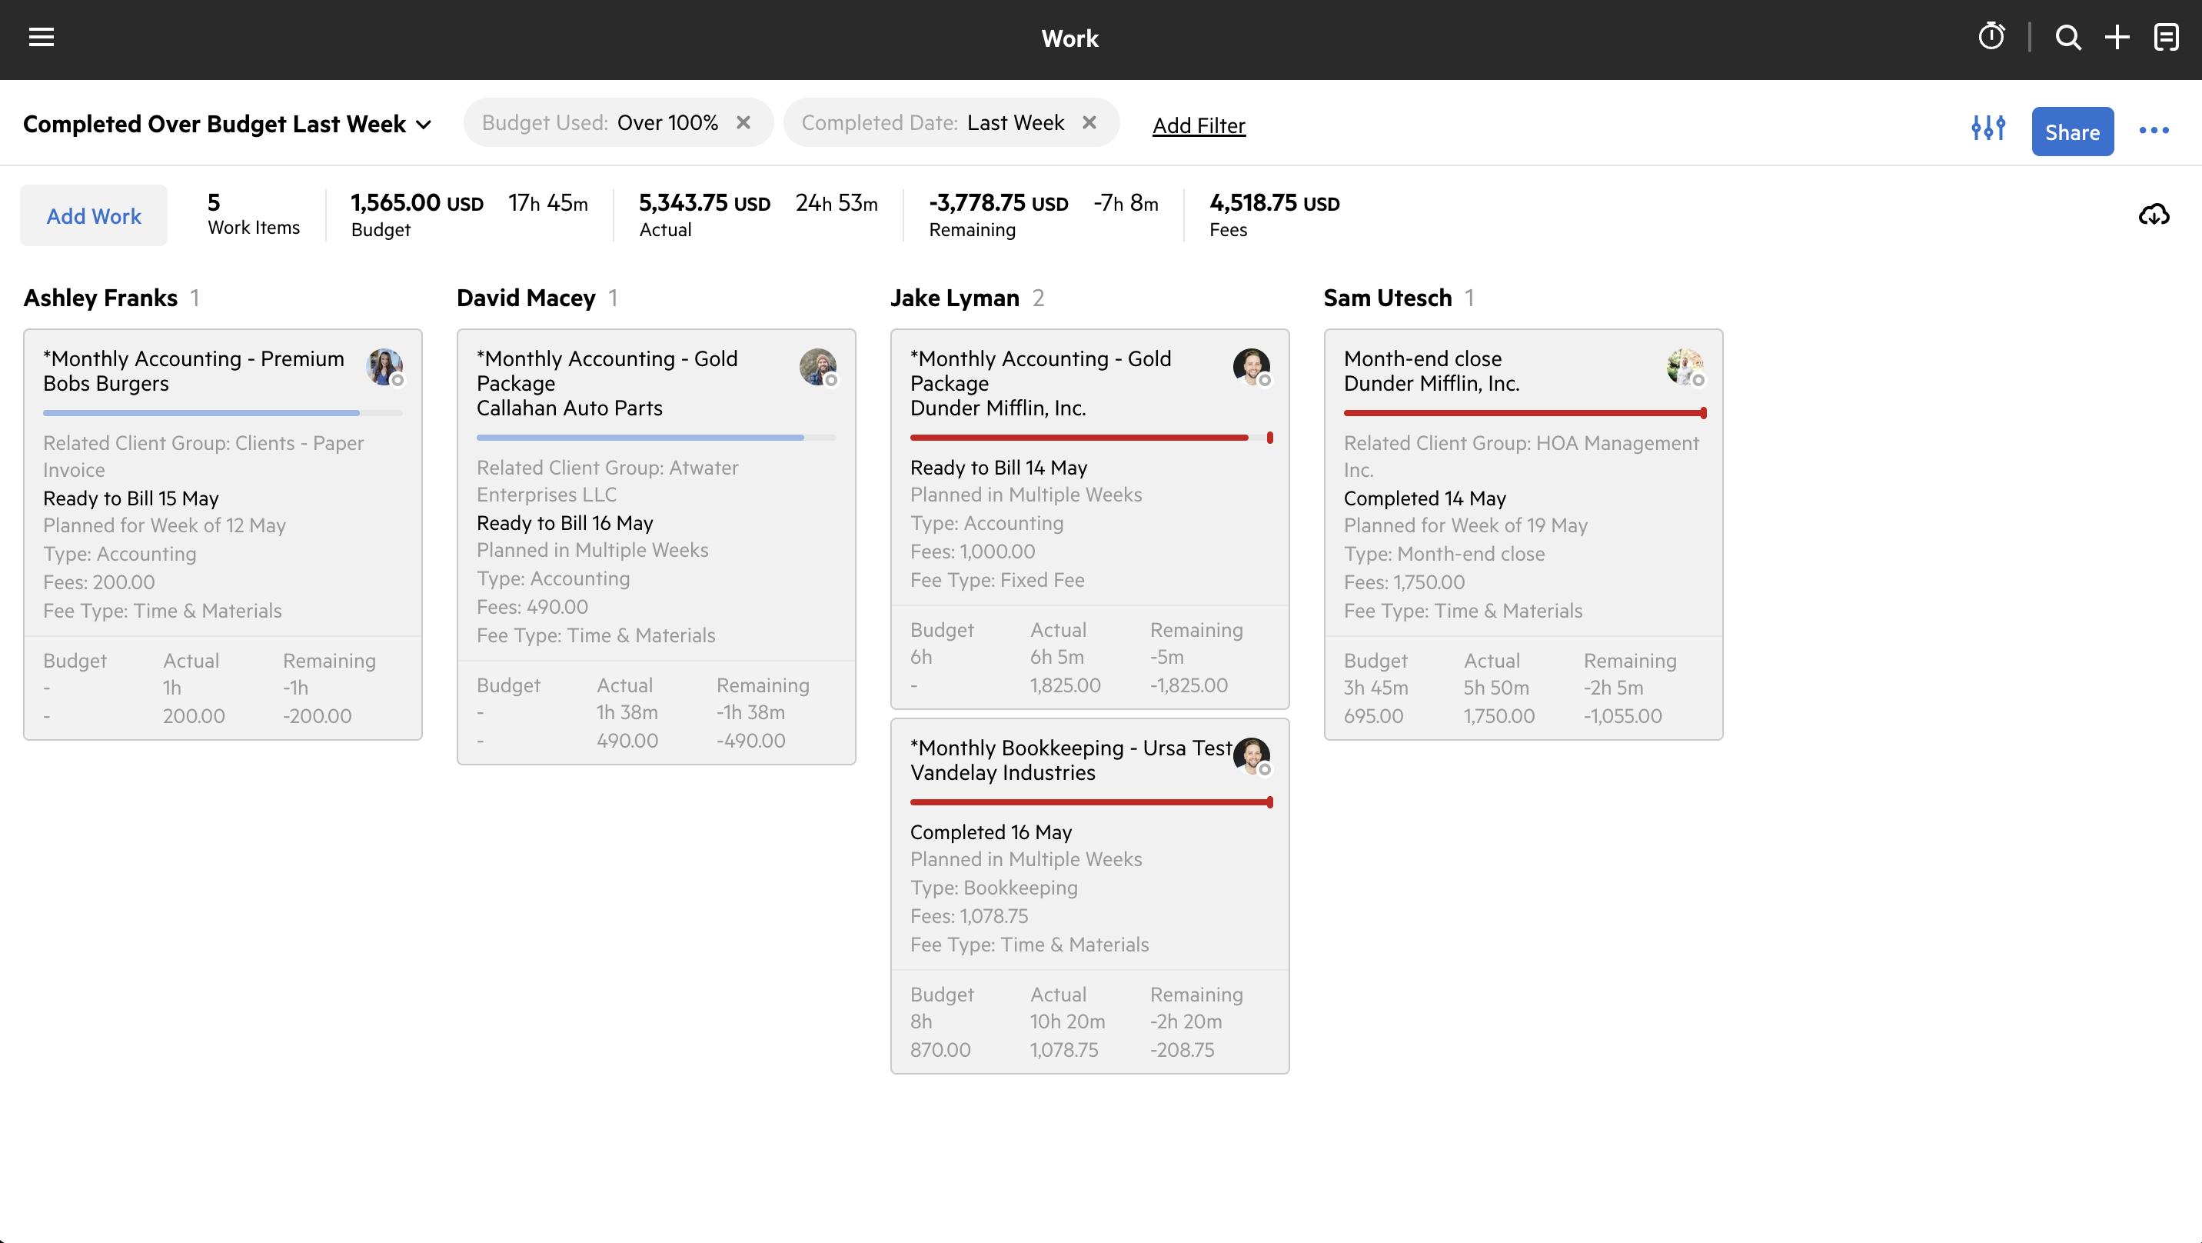This screenshot has height=1243, width=2202.
Task: Download the work list via cloud icon
Action: (x=2154, y=215)
